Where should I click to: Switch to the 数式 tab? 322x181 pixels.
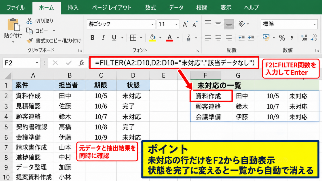150,8
